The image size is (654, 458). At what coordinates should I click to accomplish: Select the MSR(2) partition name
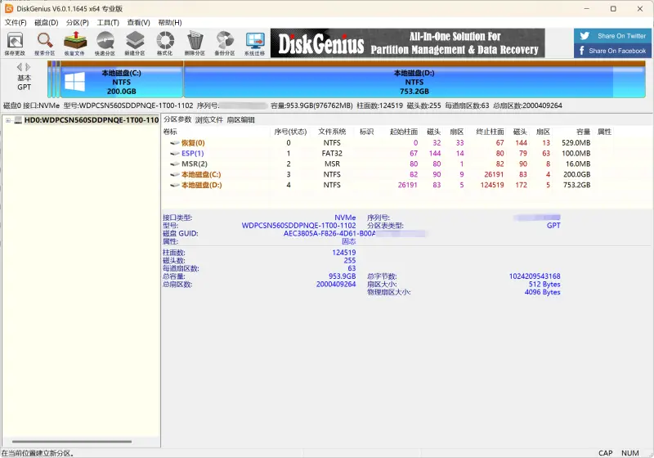[x=195, y=164]
